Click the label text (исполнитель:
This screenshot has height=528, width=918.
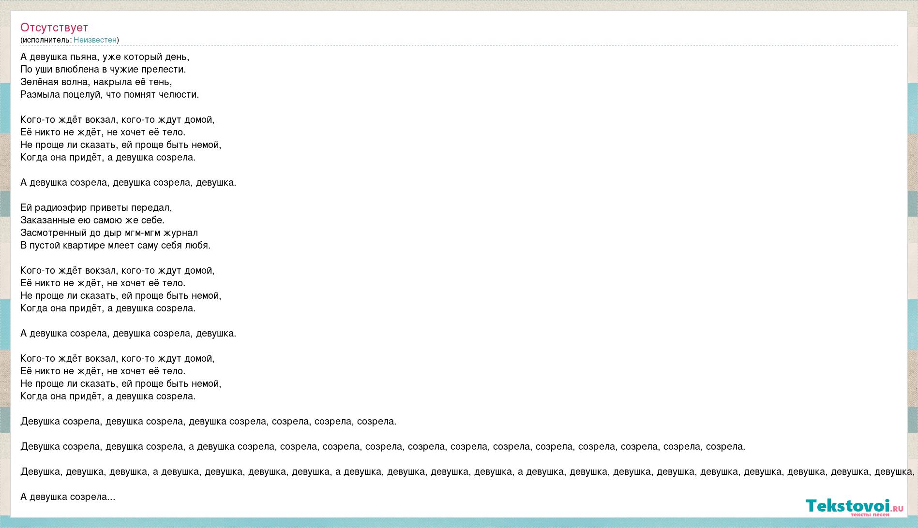[46, 40]
